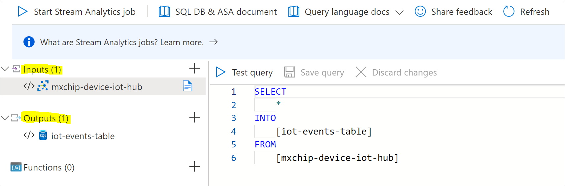Screen dimensions: 565x186
Task: Open 'What are Stream Analytics jobs? Learn more' link
Action: pyautogui.click(x=122, y=42)
